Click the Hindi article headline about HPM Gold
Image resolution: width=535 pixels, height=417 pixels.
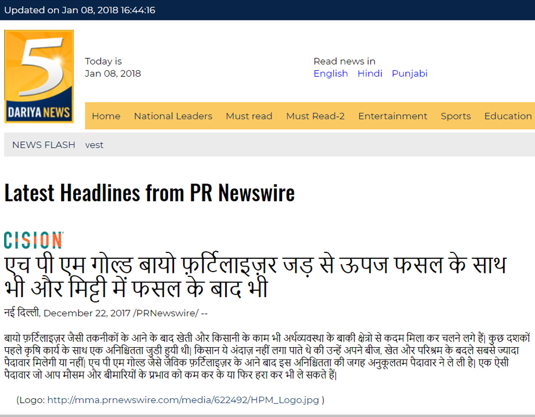[255, 277]
